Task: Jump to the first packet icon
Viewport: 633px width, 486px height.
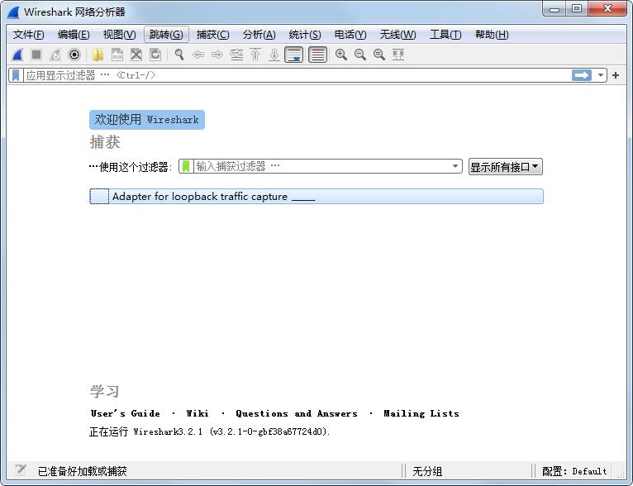Action: pyautogui.click(x=255, y=55)
